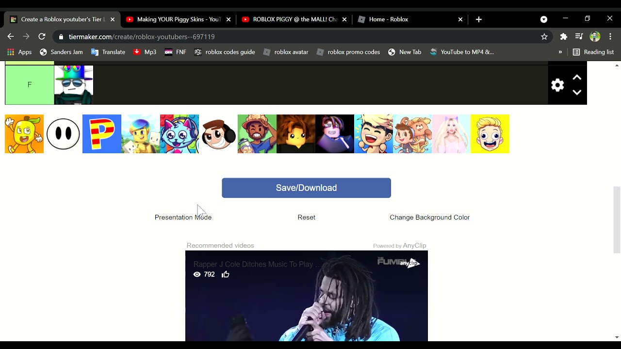The height and width of the screenshot is (349, 621).
Task: Like the recommended video with thumbs up
Action: [226, 274]
